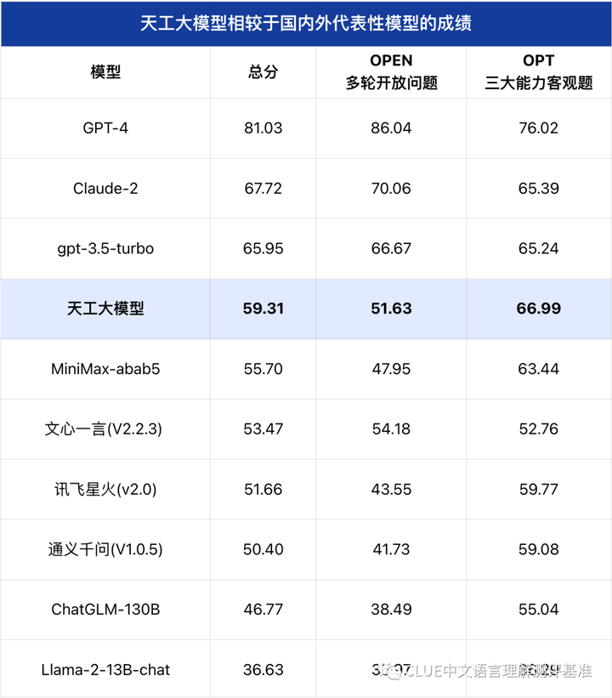612x698 pixels.
Task: Select the MiniMax-abab5 model cell
Action: point(105,369)
